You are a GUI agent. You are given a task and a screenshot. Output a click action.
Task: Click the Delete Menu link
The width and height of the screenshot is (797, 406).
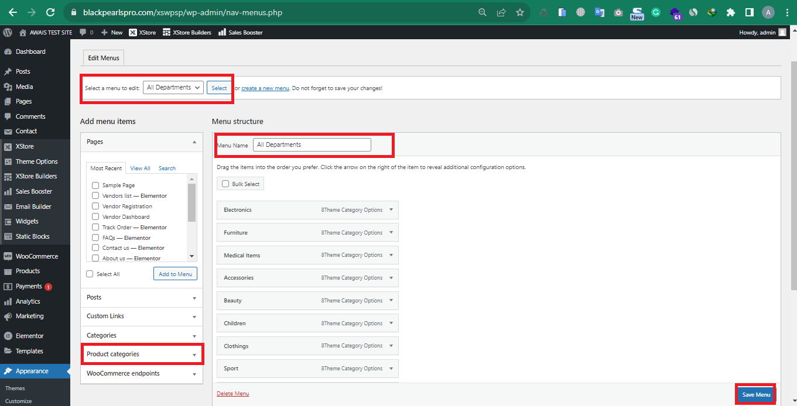[x=233, y=393]
